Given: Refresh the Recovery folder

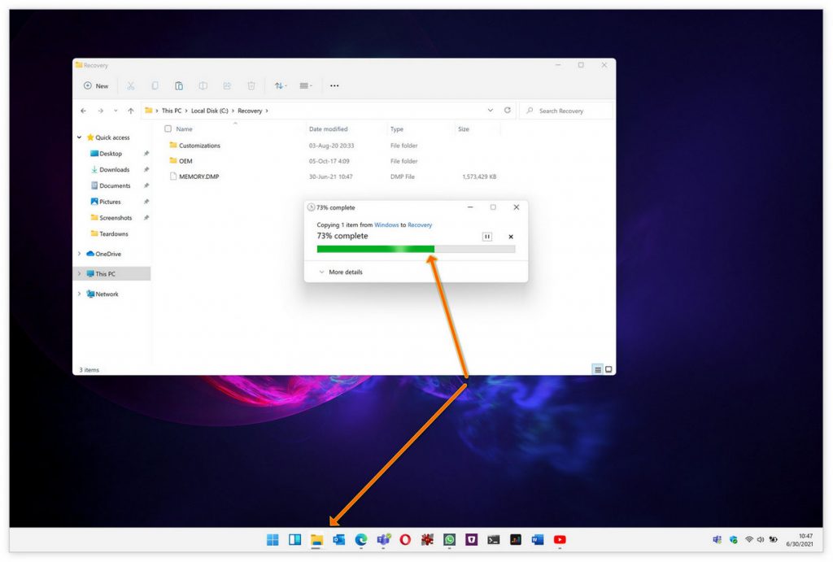Looking at the screenshot, I should (x=508, y=110).
